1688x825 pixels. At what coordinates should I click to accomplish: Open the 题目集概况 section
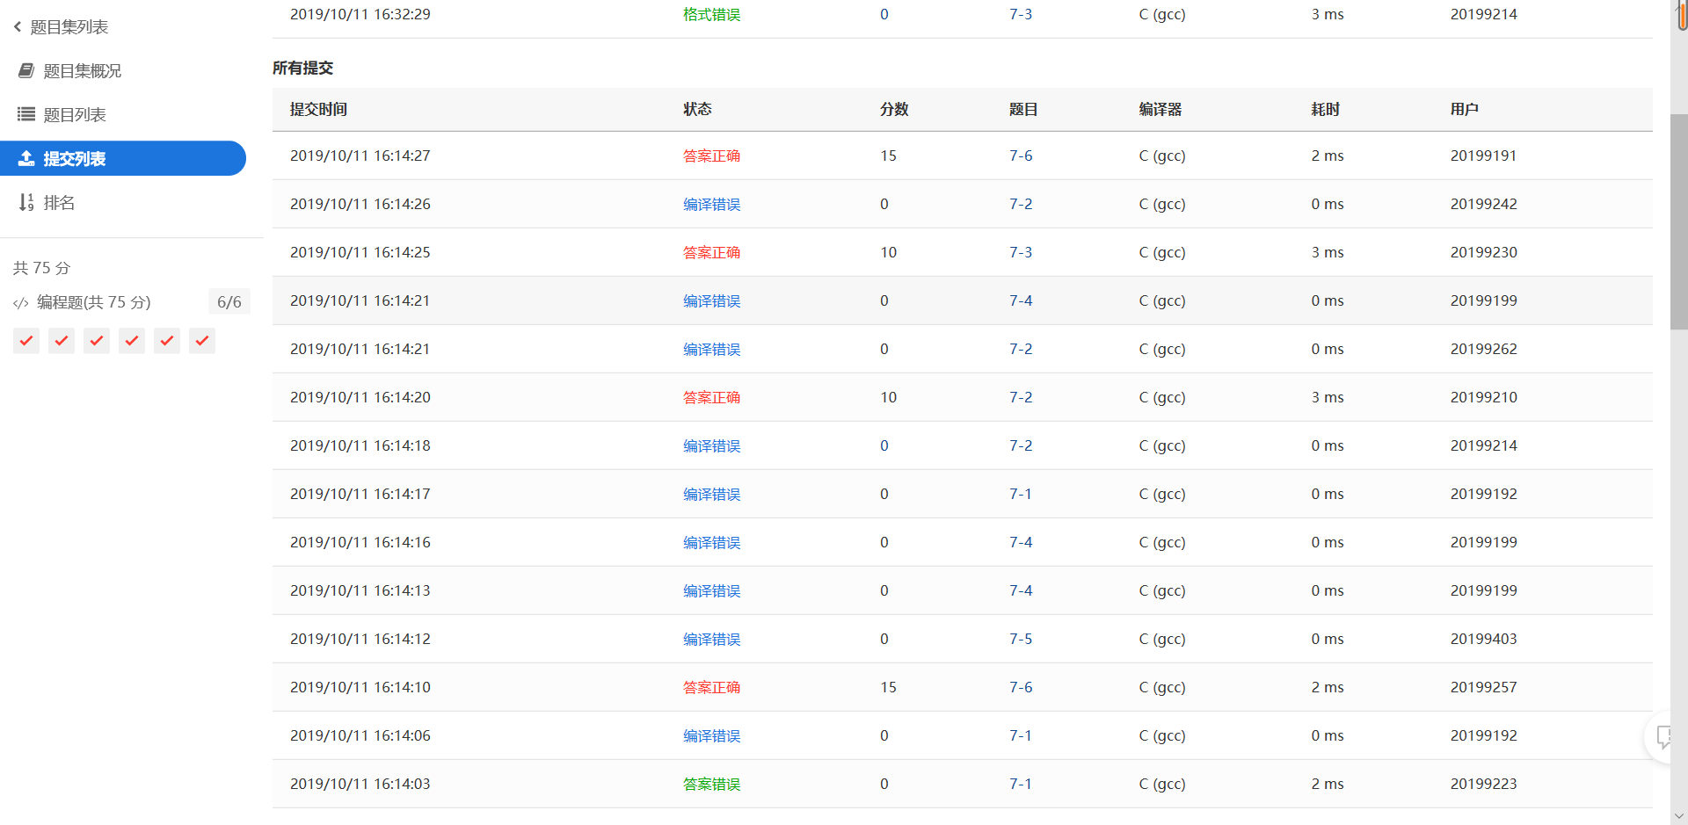83,71
